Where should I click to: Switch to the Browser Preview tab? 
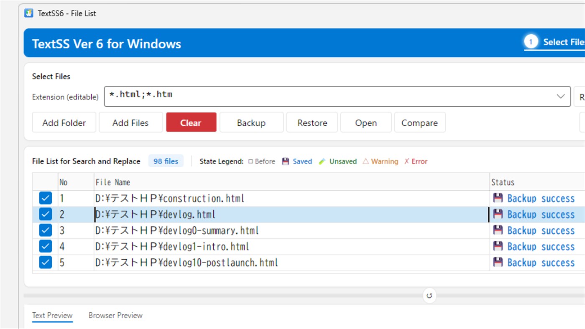(x=115, y=316)
